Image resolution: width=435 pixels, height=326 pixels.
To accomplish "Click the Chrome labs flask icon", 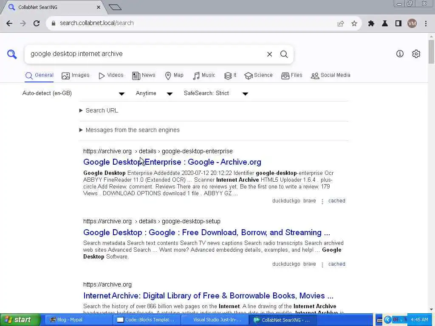I will coord(385,24).
